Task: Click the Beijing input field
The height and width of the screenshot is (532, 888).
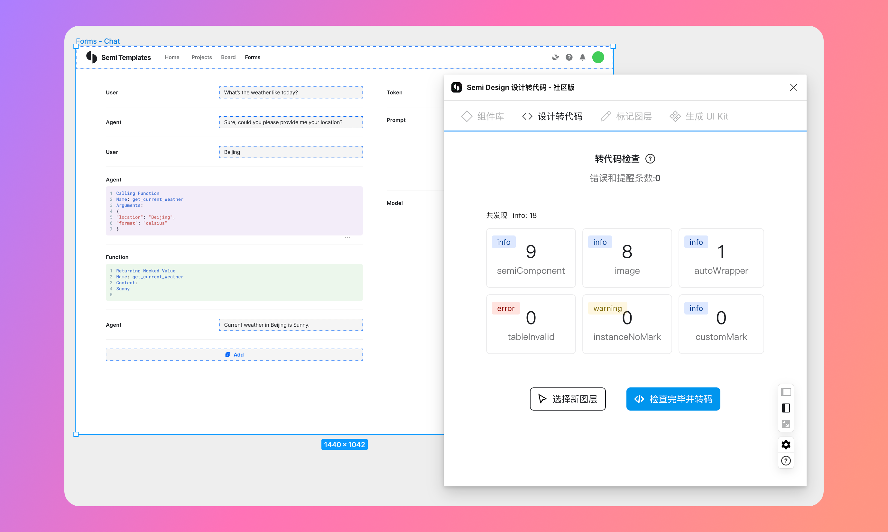Action: coord(291,152)
